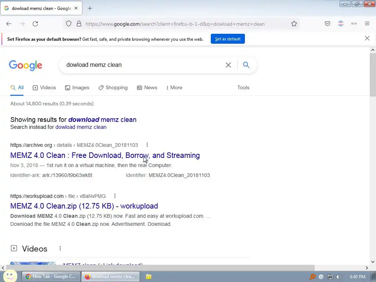The height and width of the screenshot is (282, 376).
Task: Open Firefox hamburger application menu
Action: click(x=367, y=24)
